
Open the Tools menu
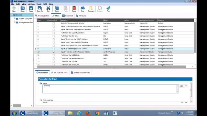coord(39,4)
